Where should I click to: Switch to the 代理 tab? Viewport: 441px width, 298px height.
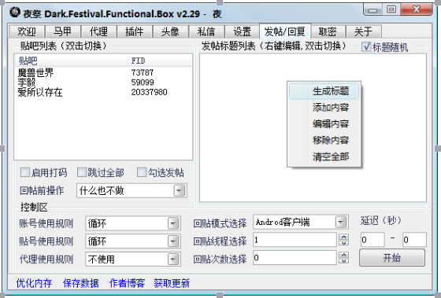98,31
